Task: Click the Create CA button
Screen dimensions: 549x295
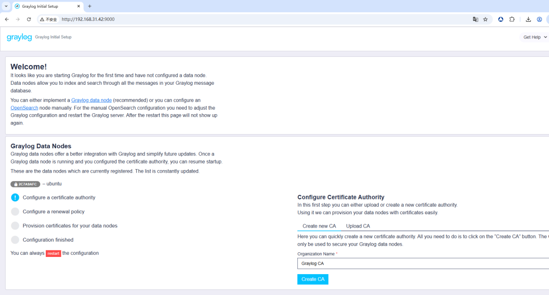Action: (x=313, y=279)
